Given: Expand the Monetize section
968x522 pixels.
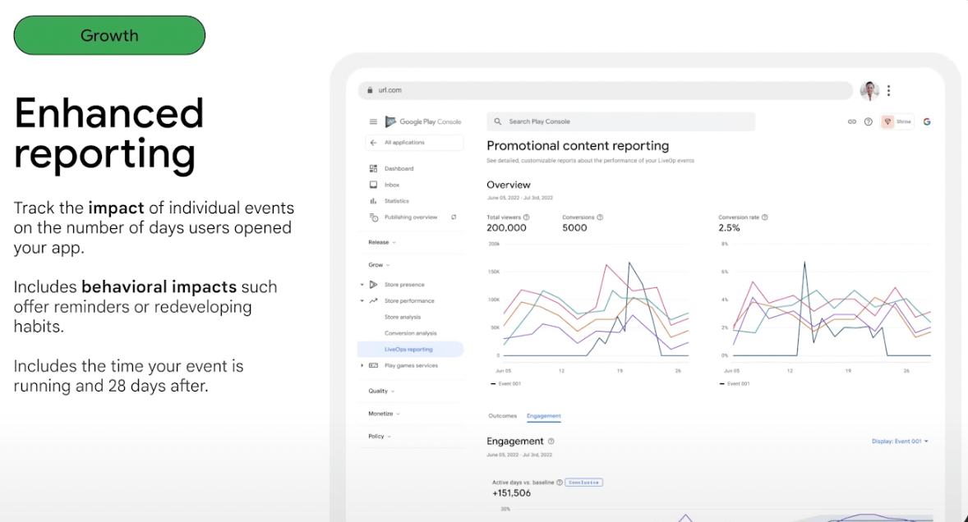Looking at the screenshot, I should pos(384,414).
